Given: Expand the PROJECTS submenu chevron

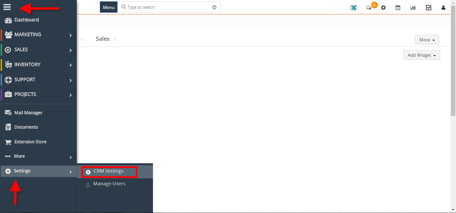Looking at the screenshot, I should (x=70, y=95).
